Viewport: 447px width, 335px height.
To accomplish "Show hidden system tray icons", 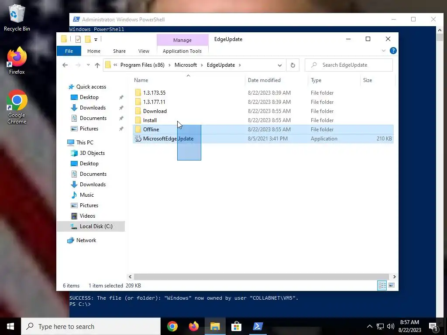I will point(369,326).
